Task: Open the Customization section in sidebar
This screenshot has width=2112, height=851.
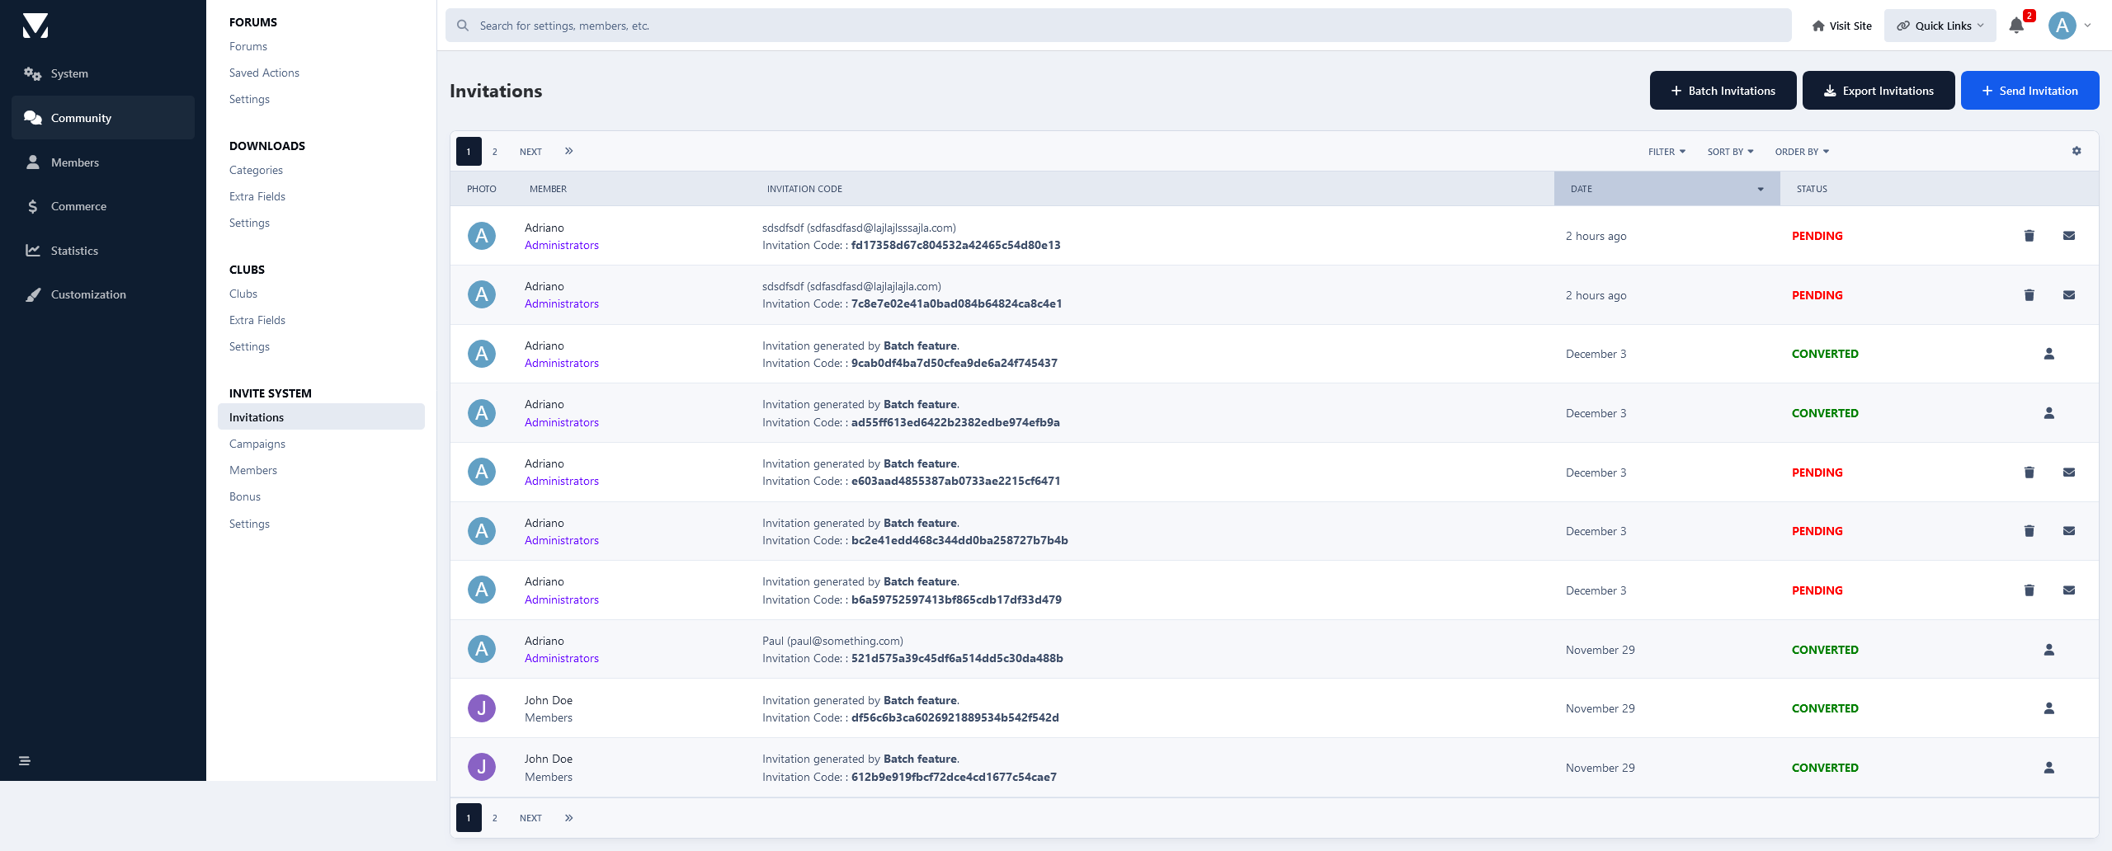Action: coord(87,294)
